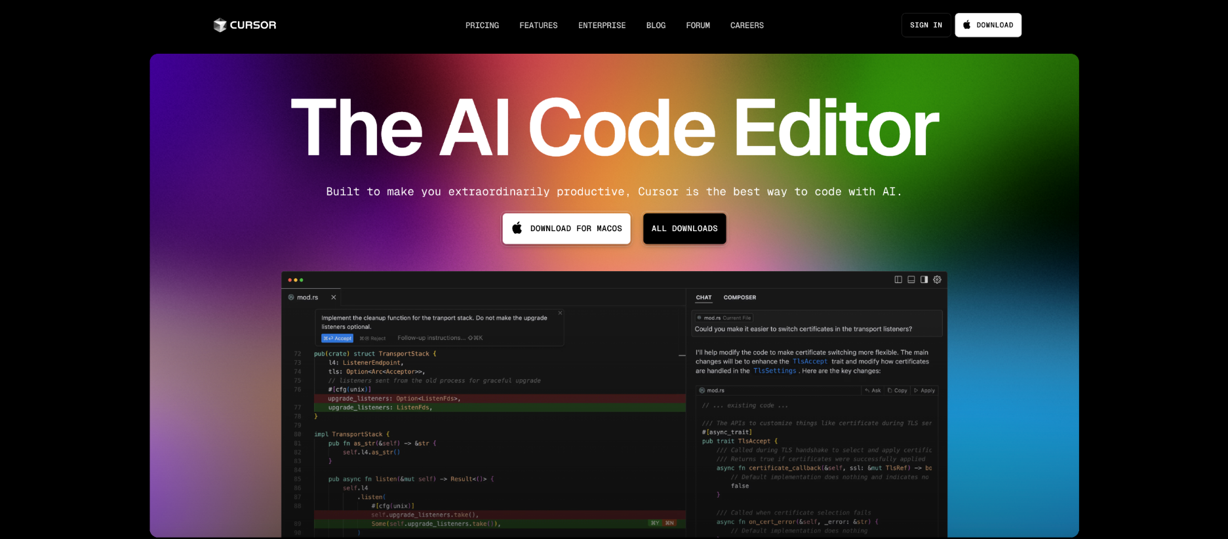Click the Copy icon in the code block
This screenshot has height=539, width=1228.
(x=890, y=390)
